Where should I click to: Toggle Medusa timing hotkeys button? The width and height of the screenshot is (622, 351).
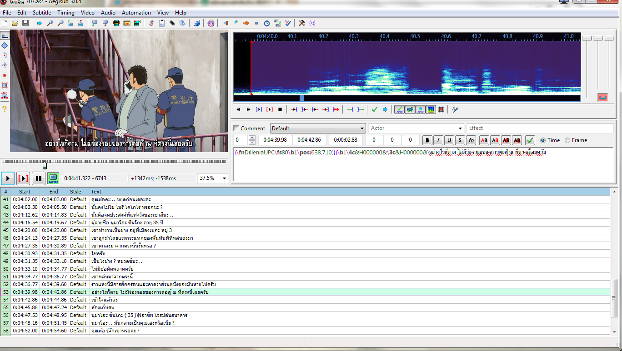click(441, 109)
